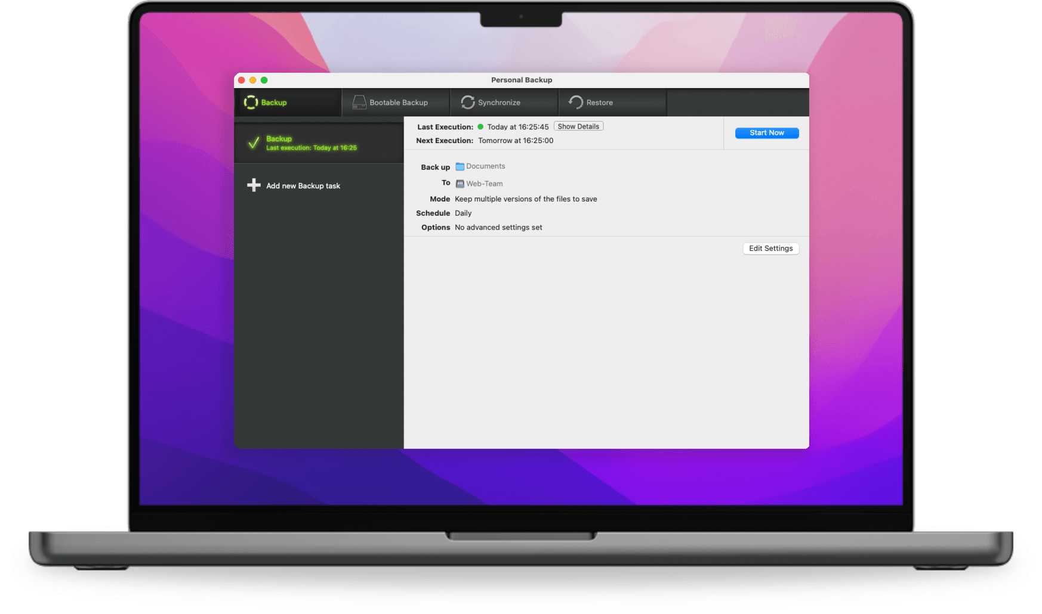
Task: Click the Synchronize arrows icon
Action: [468, 103]
